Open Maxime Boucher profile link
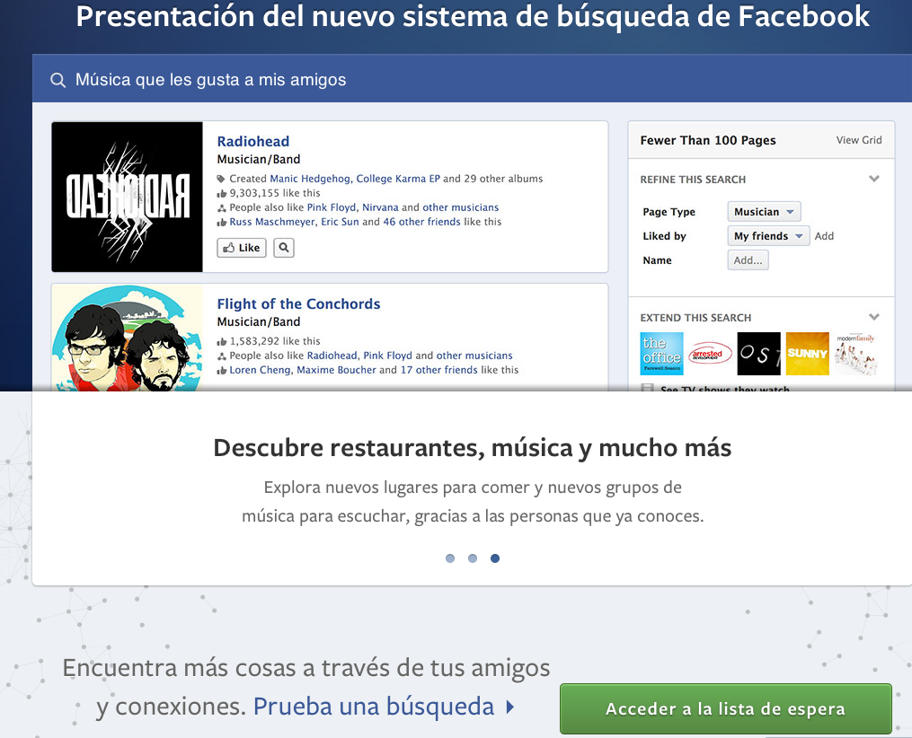Image resolution: width=912 pixels, height=738 pixels. click(336, 370)
